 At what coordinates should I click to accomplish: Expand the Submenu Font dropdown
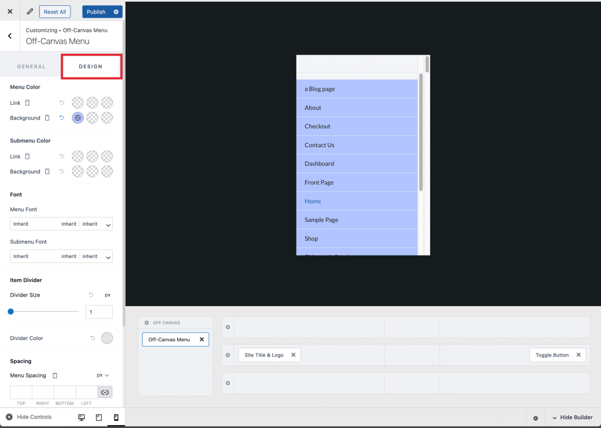coord(61,256)
